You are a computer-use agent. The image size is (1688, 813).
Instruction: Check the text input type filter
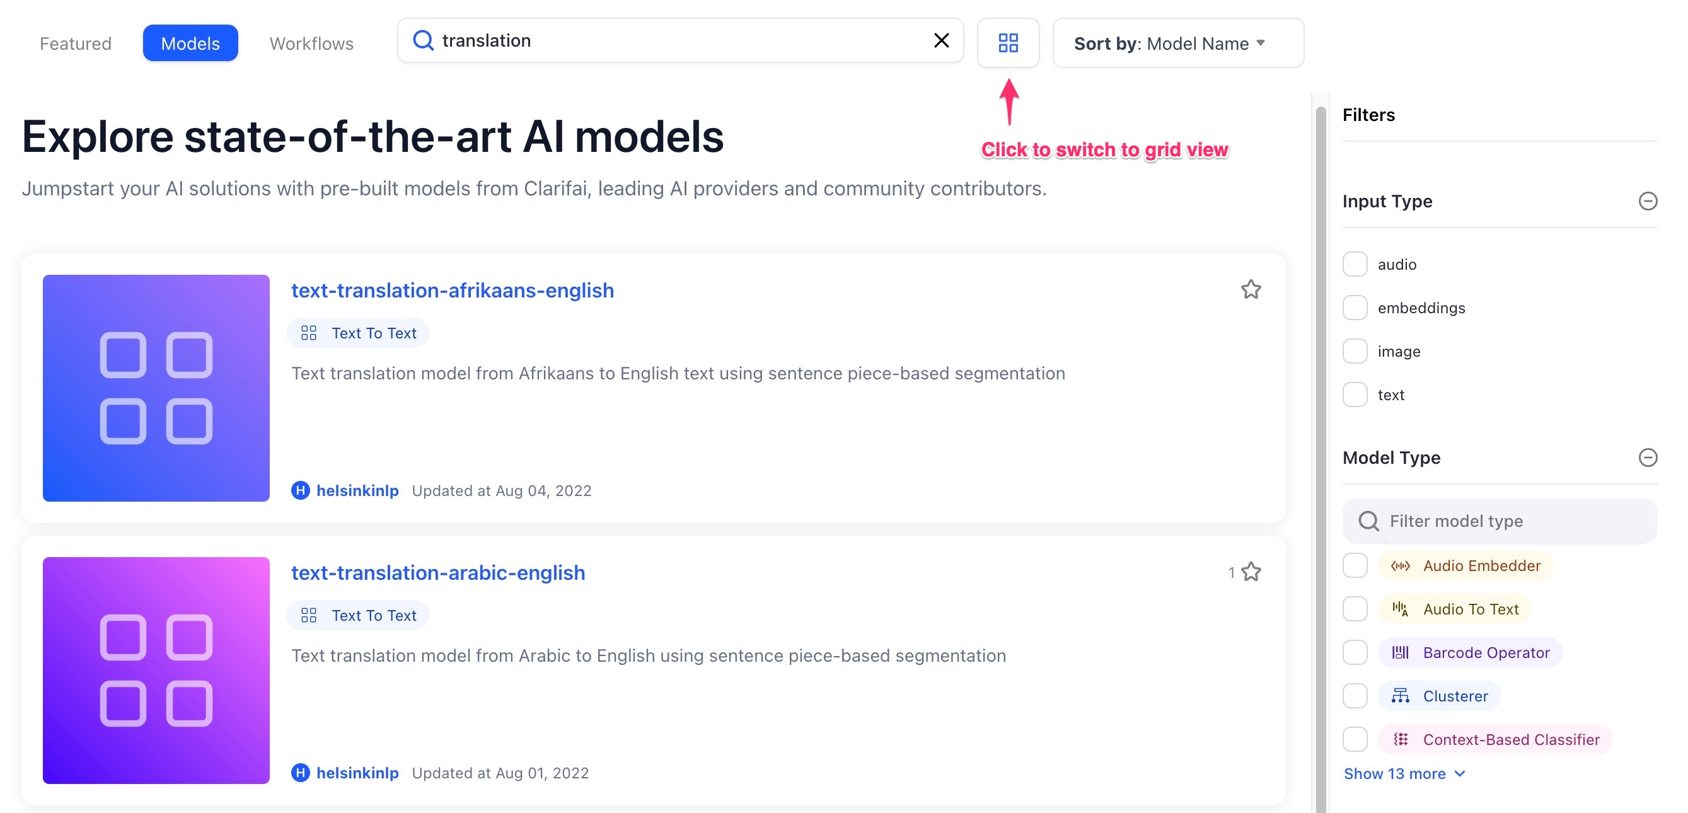pos(1355,395)
